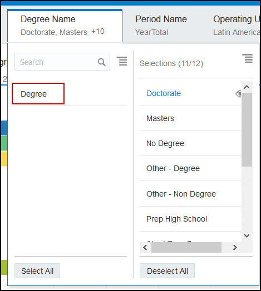Focus the Search input field
This screenshot has width=261, height=291.
click(x=62, y=62)
